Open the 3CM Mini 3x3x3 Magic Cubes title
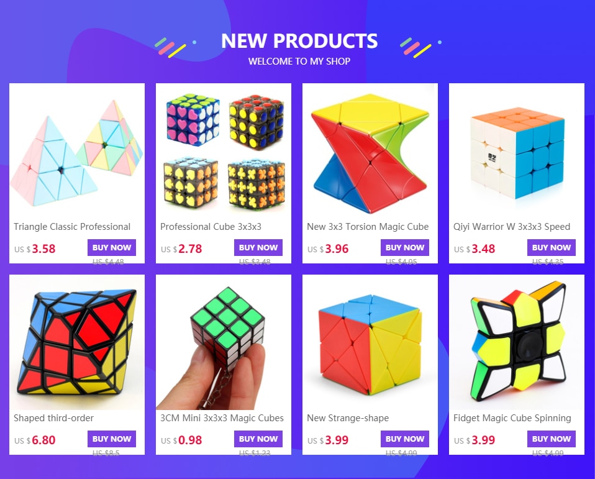Screen dimensions: 595x479 tap(222, 418)
